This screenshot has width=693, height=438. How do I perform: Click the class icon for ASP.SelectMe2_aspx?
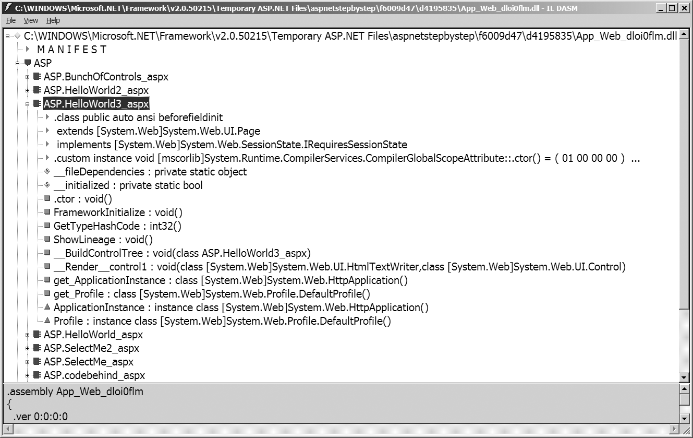pos(37,348)
